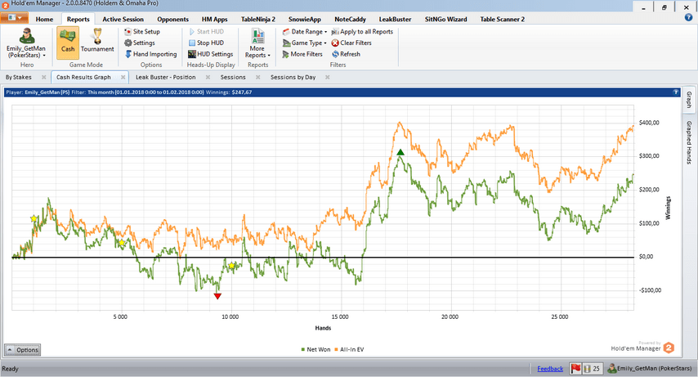Open the Opponents ribbon tab

[x=172, y=19]
